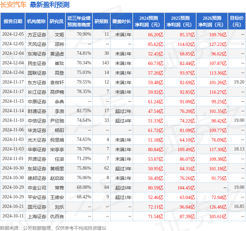
Task: Click 开源证券 institution cell
Action: (x=37, y=159)
